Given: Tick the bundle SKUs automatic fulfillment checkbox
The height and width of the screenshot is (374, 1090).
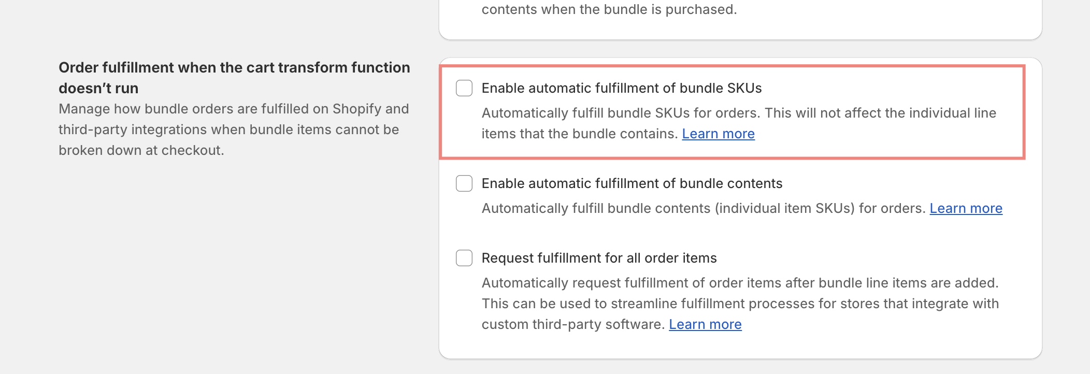Looking at the screenshot, I should [x=464, y=88].
